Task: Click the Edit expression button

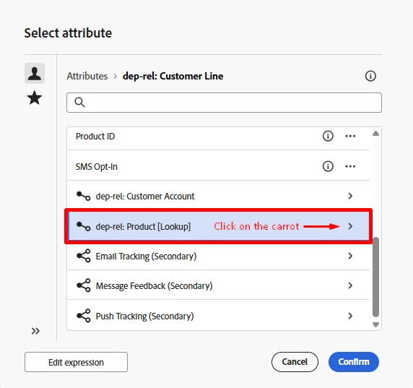Action: click(76, 362)
